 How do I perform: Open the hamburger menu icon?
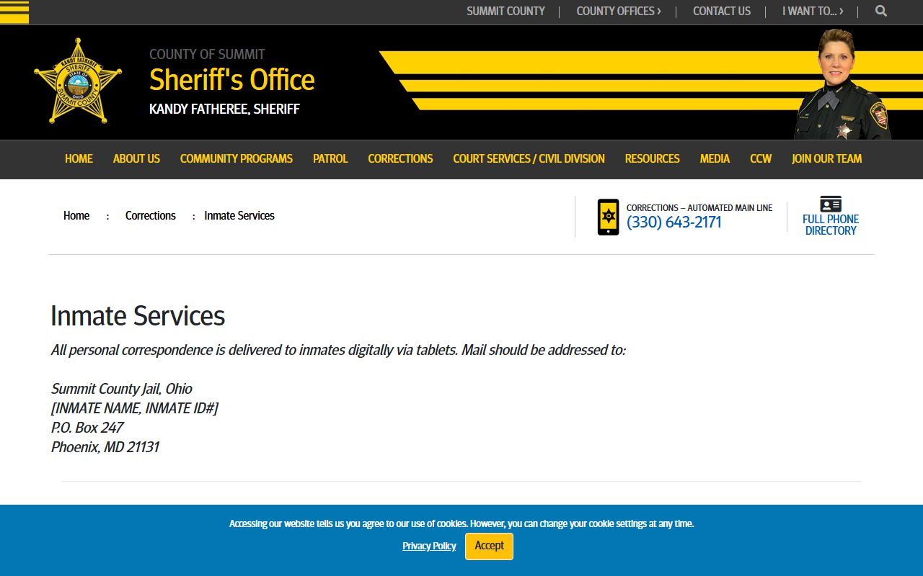tap(14, 12)
